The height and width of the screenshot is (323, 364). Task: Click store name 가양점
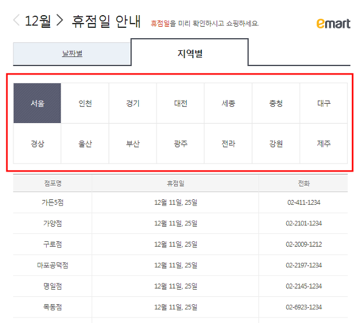(x=53, y=223)
